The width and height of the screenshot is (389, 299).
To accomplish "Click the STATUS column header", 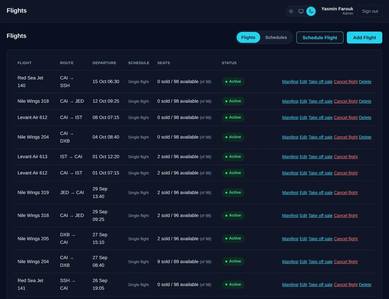I will pyautogui.click(x=229, y=63).
